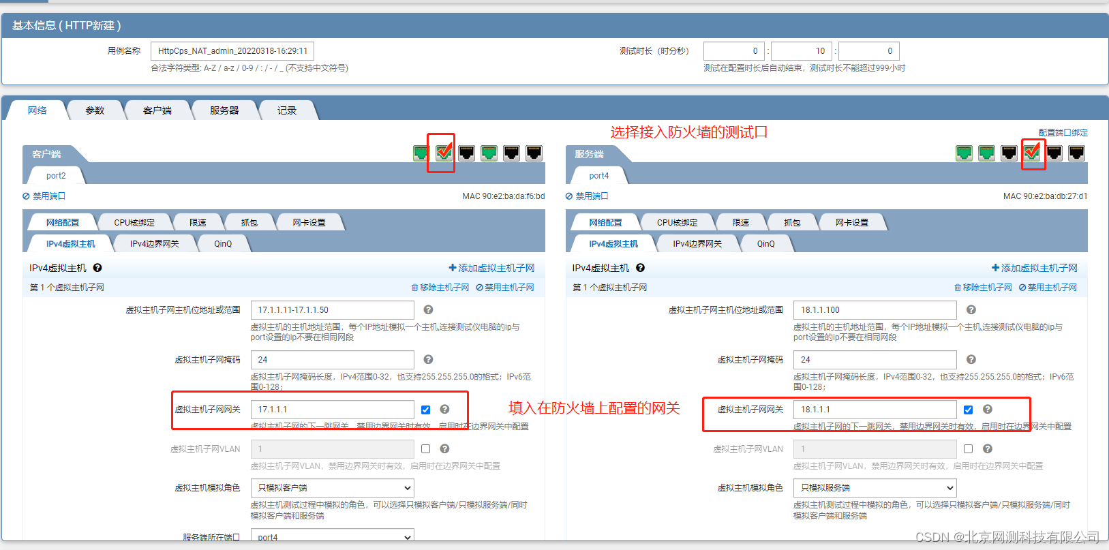Viewport: 1109px width, 550px height.
Task: Select the fifth port icon in 服务端 panel
Action: point(1054,153)
